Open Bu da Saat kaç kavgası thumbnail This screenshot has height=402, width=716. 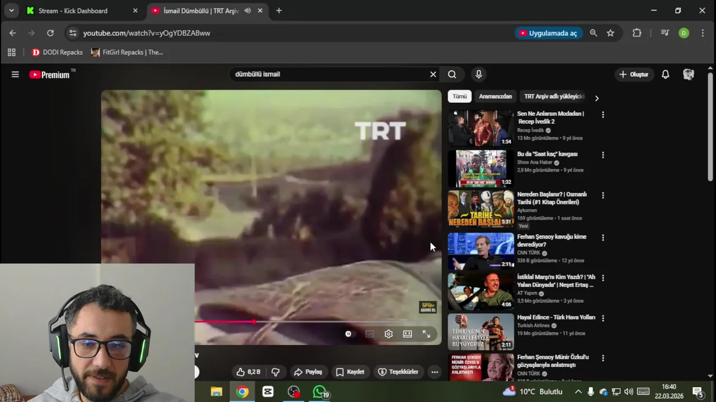[x=481, y=168]
